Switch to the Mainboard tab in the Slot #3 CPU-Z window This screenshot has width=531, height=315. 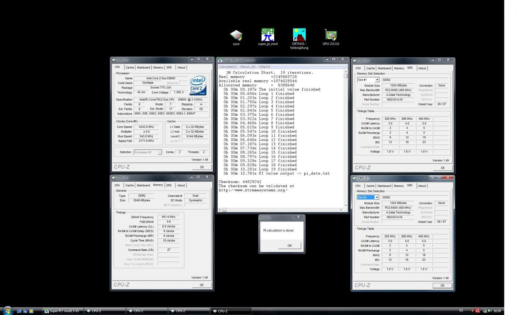[x=384, y=186]
